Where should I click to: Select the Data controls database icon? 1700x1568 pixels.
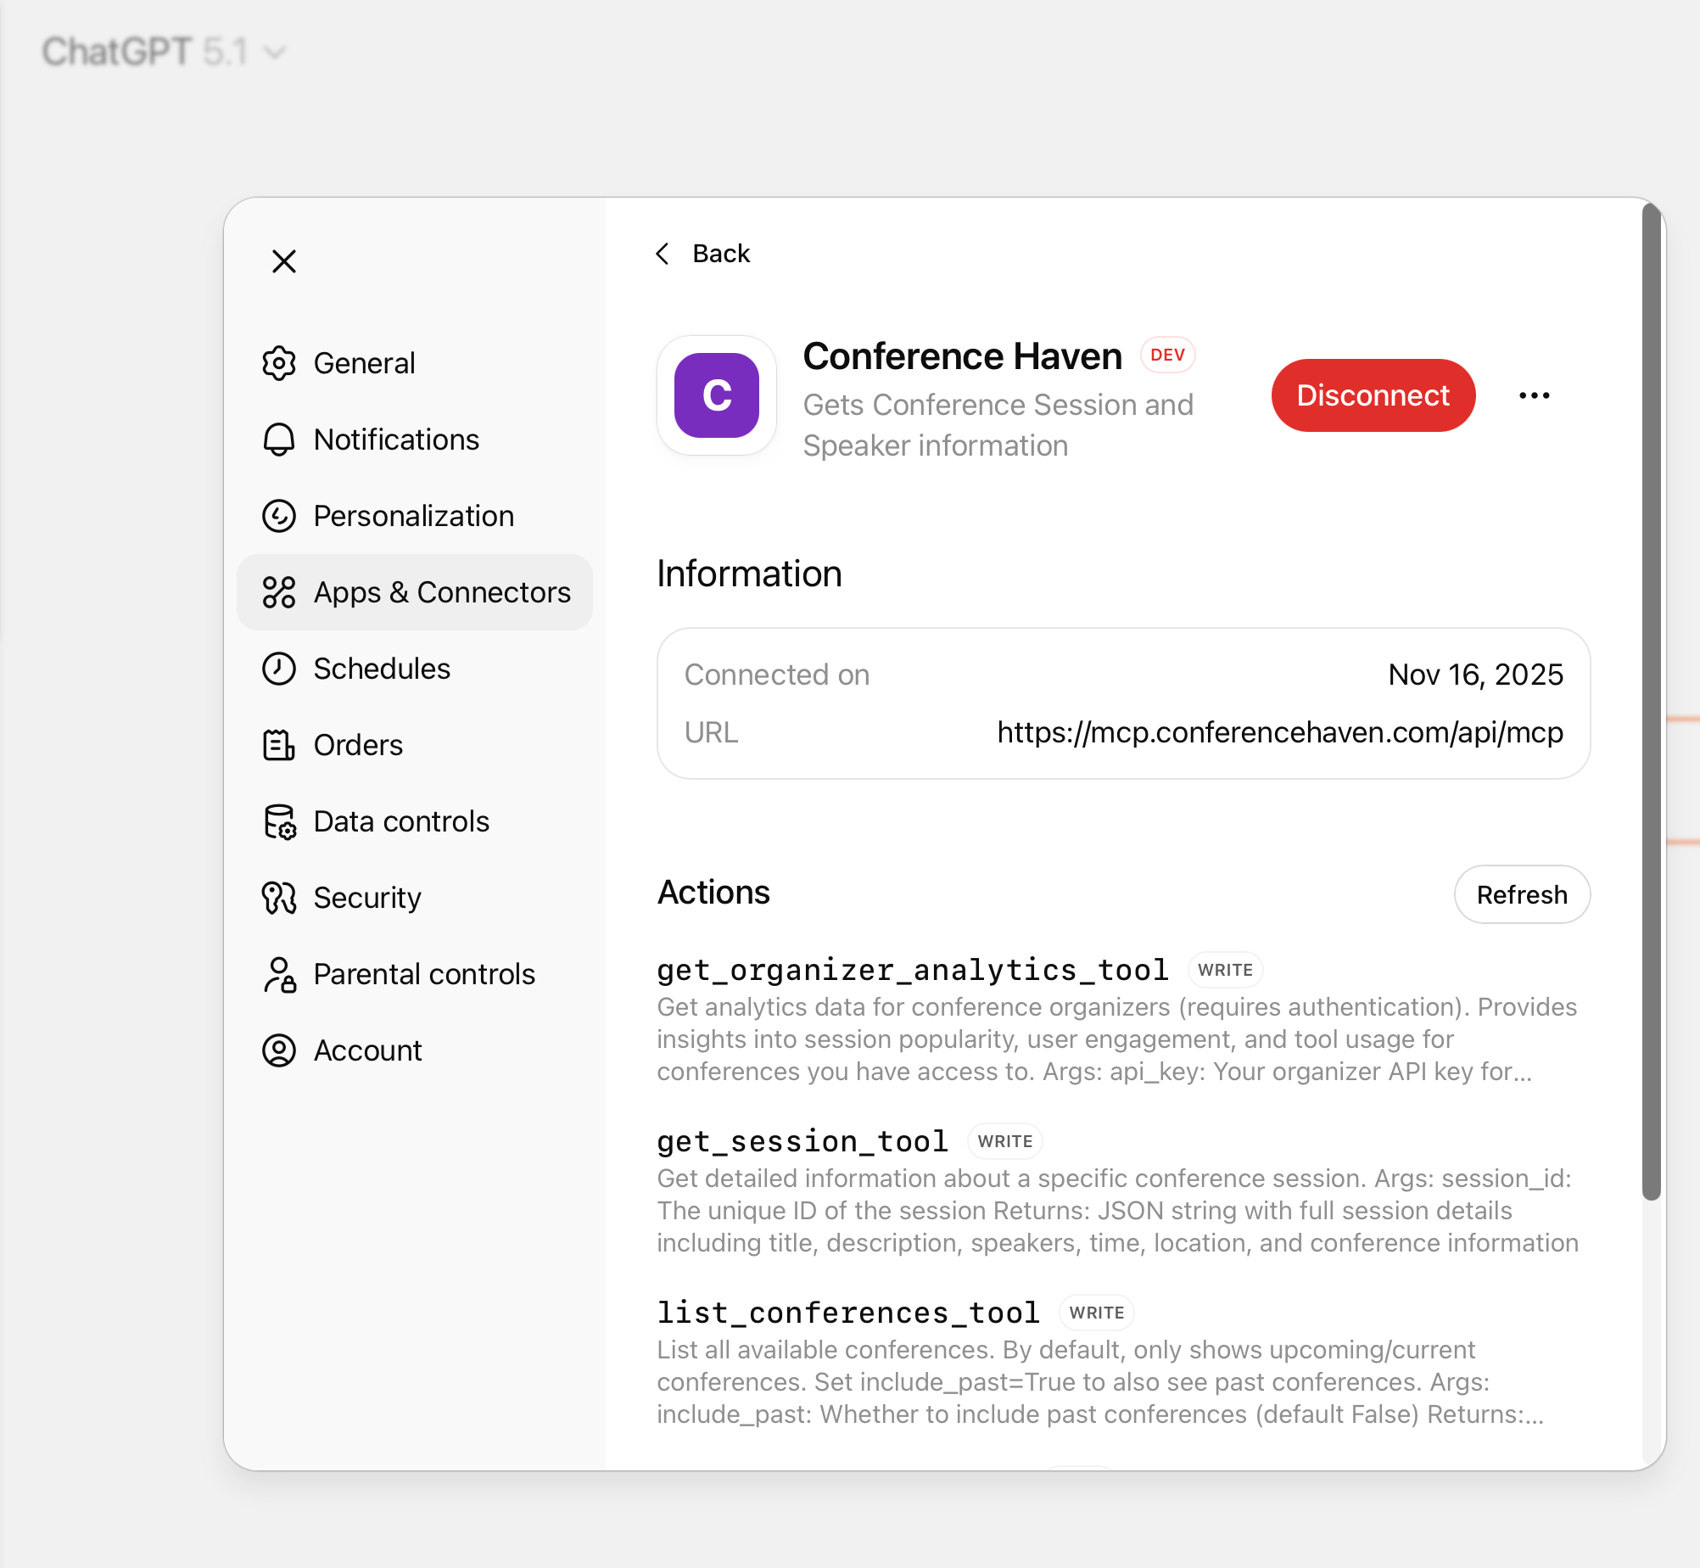(x=278, y=820)
